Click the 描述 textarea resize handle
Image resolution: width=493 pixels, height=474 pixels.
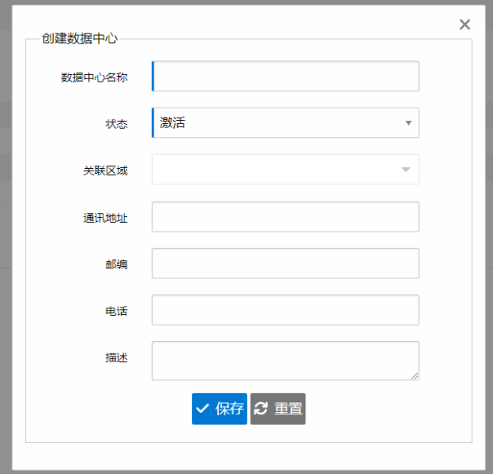coord(415,376)
